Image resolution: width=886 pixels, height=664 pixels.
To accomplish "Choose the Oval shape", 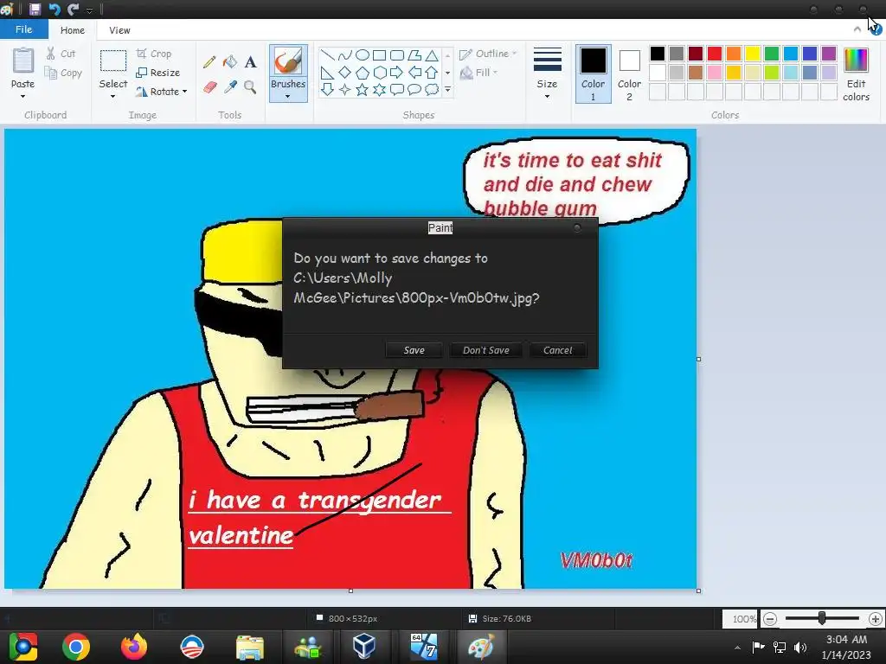I will coord(363,54).
